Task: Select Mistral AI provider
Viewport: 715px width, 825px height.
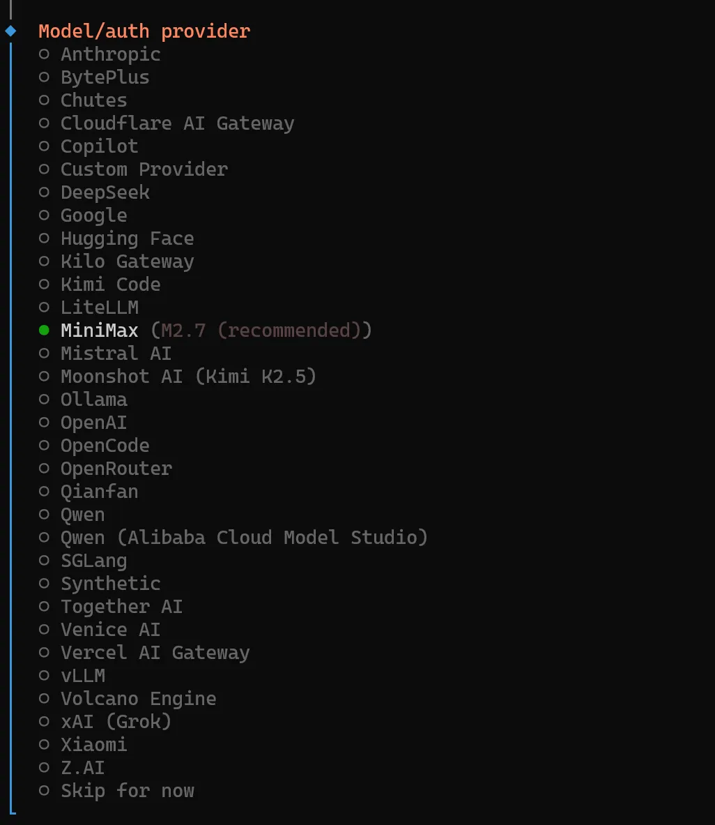Action: coord(116,354)
